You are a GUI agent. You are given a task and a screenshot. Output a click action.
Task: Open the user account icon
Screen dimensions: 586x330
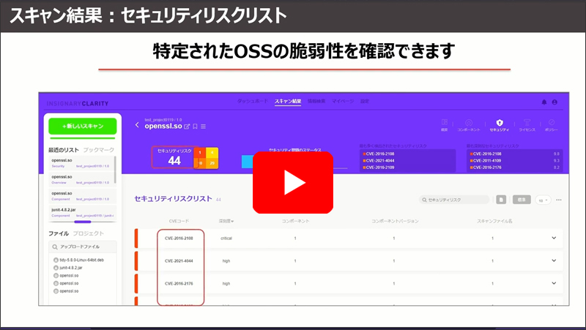[x=555, y=102]
